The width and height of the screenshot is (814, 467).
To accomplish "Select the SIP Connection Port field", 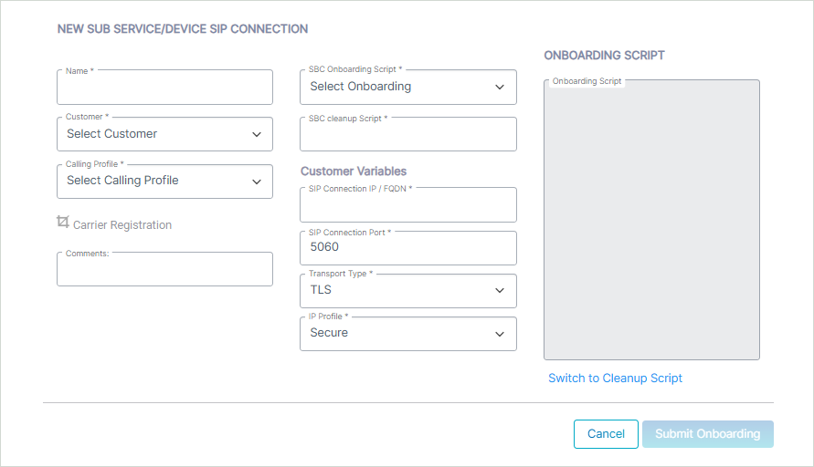I will pyautogui.click(x=408, y=248).
